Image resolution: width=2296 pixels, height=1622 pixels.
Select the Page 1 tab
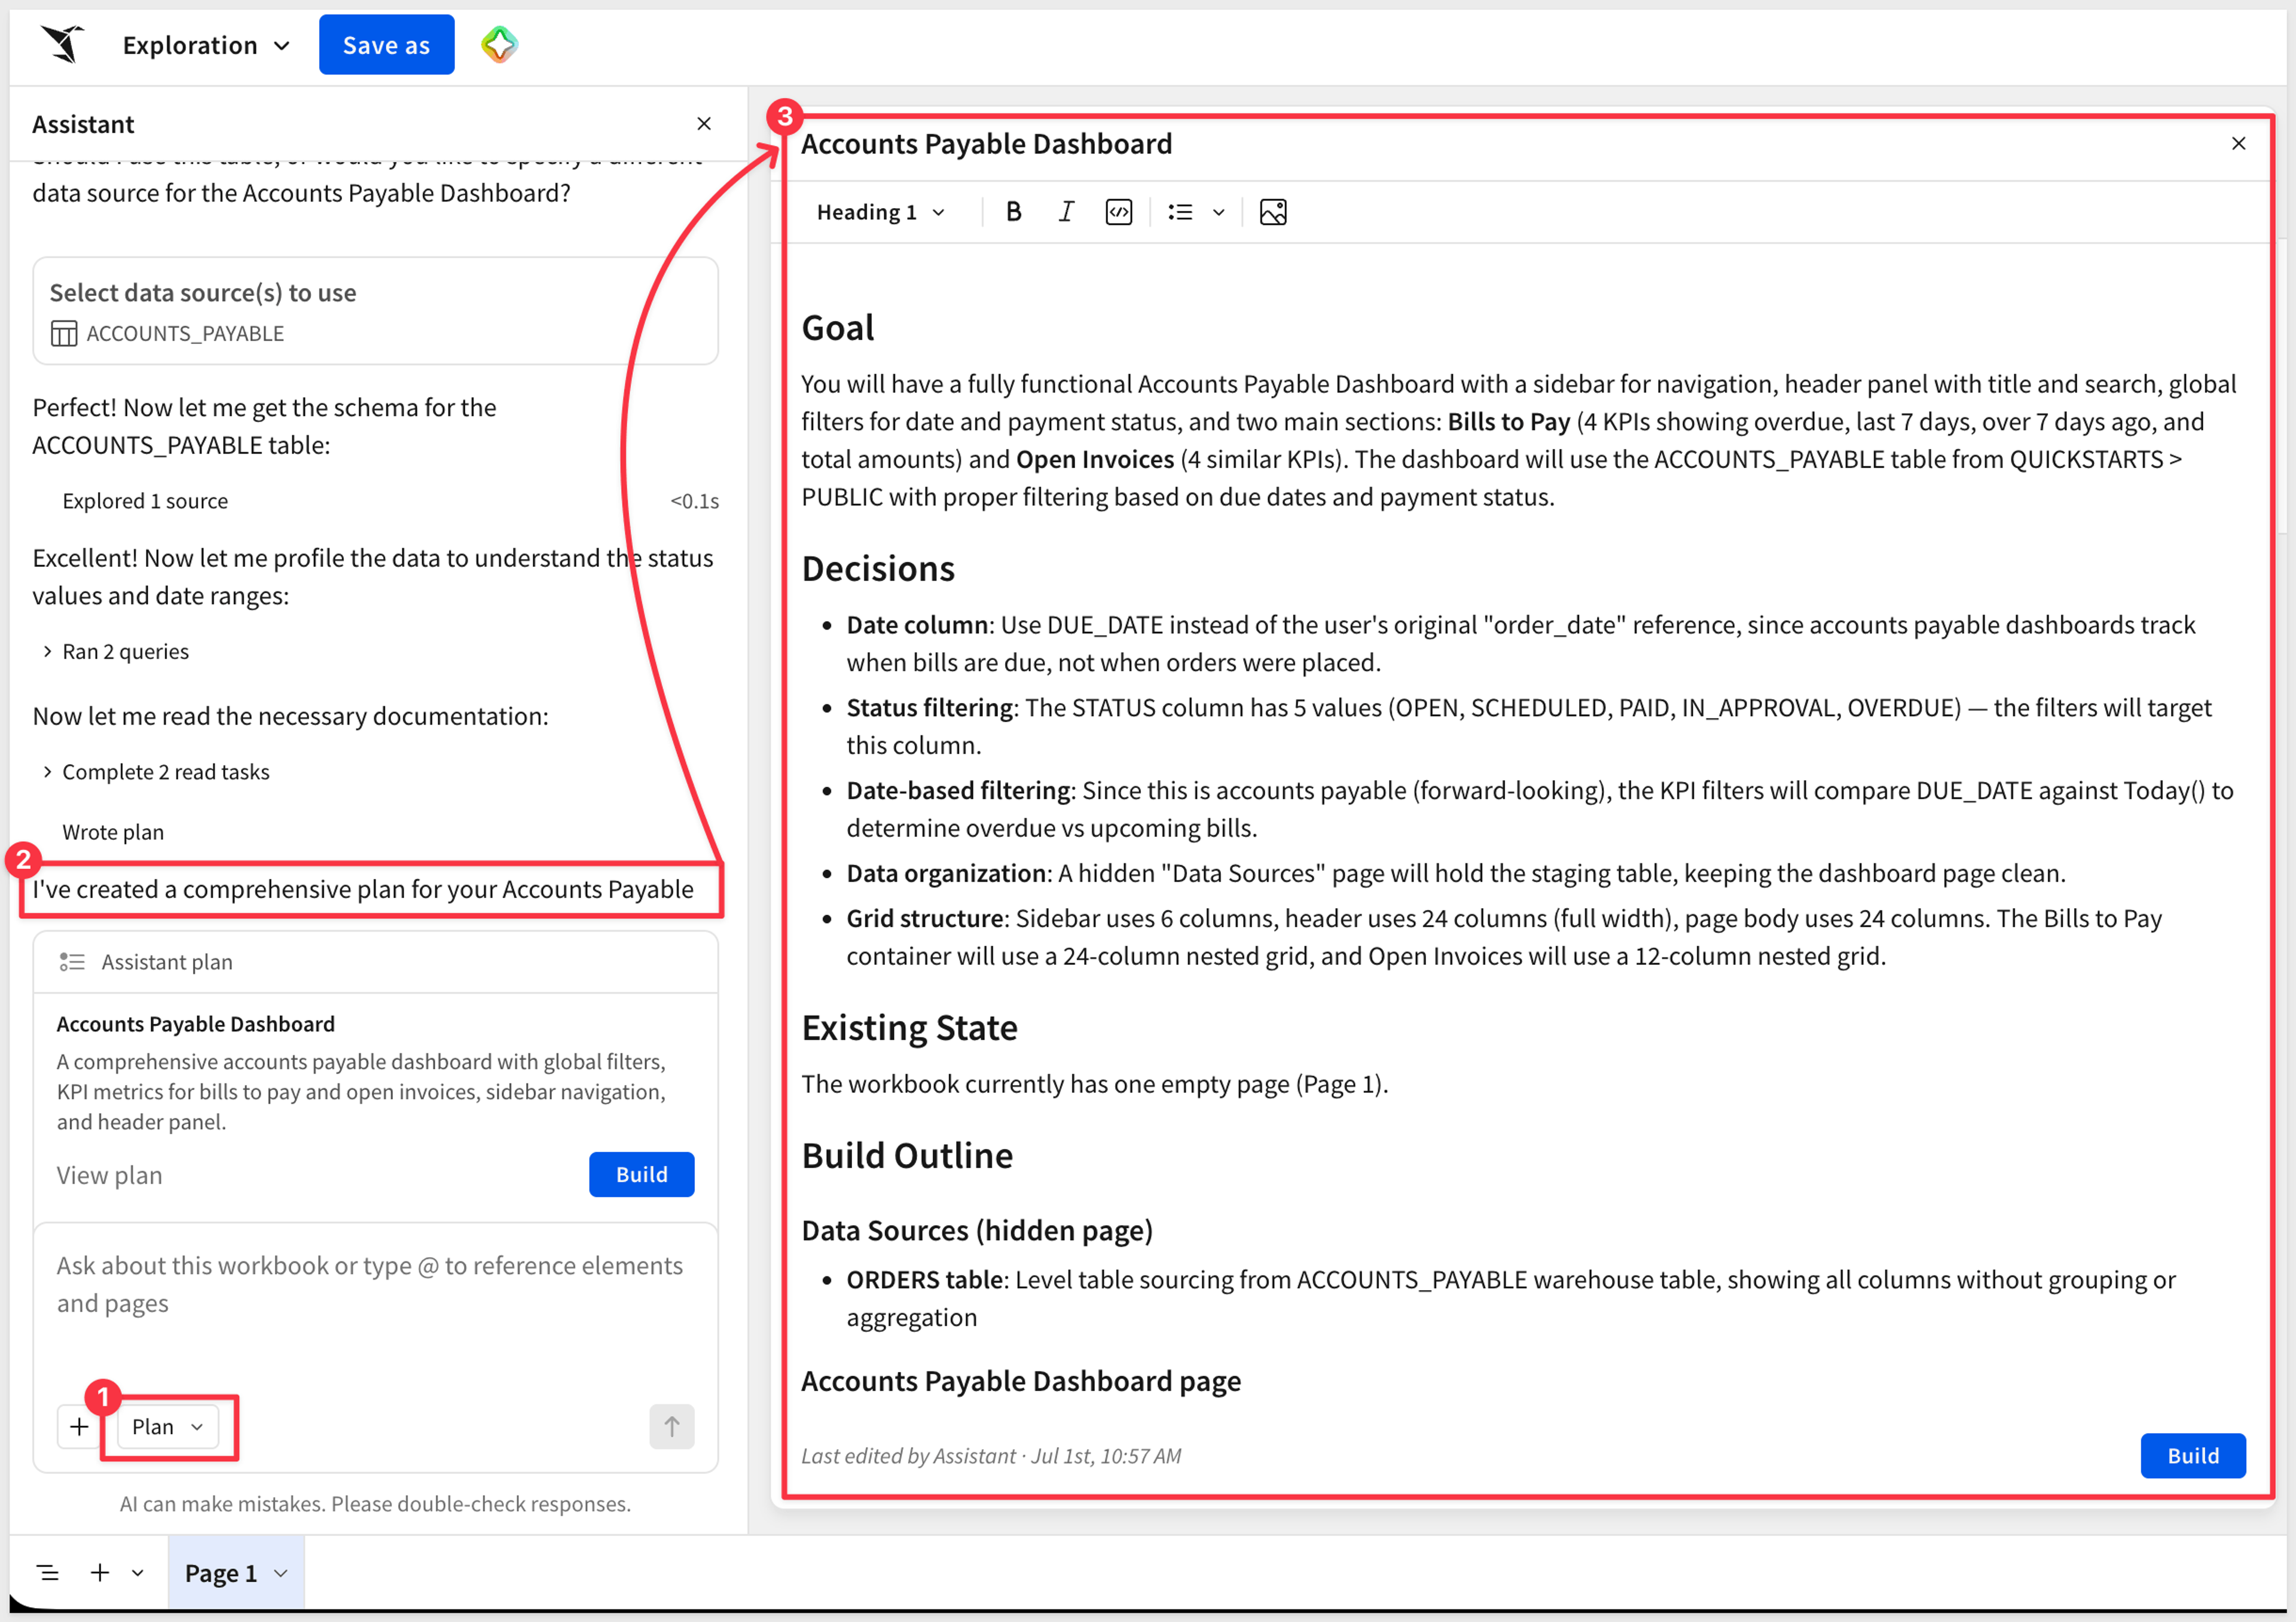[221, 1573]
